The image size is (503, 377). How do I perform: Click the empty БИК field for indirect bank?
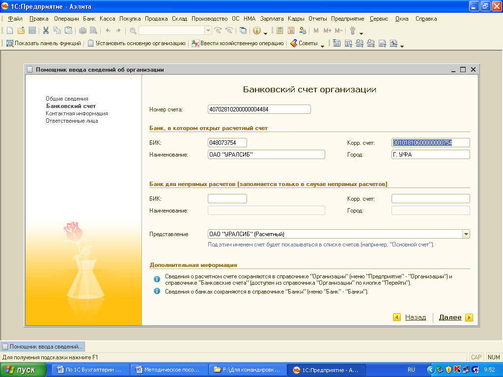point(227,199)
